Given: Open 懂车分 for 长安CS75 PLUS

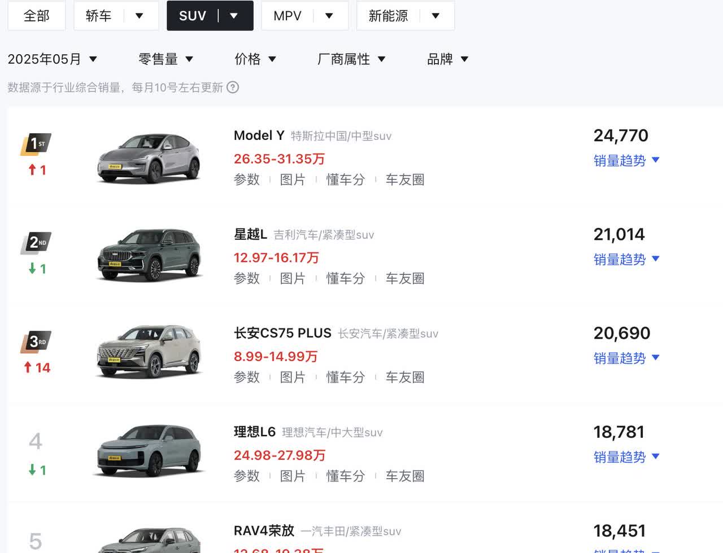Looking at the screenshot, I should click(x=345, y=377).
